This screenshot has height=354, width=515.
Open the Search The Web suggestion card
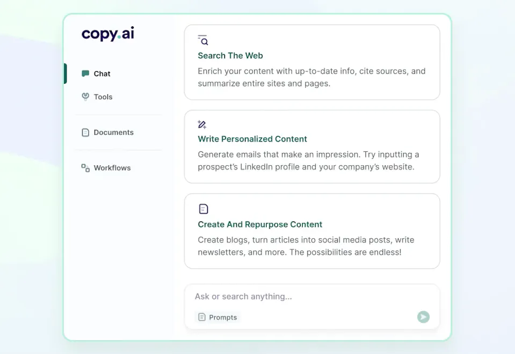312,62
